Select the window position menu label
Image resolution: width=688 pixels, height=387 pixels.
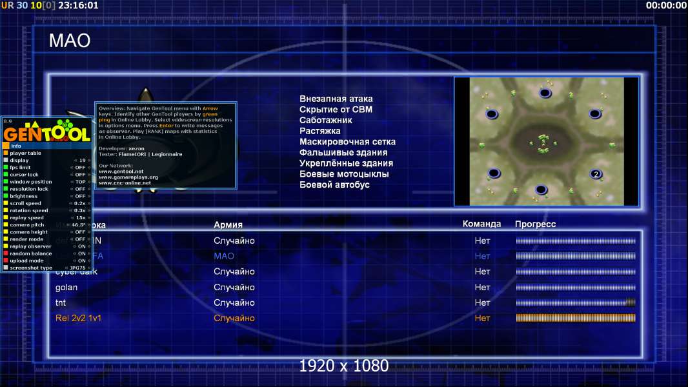31,182
